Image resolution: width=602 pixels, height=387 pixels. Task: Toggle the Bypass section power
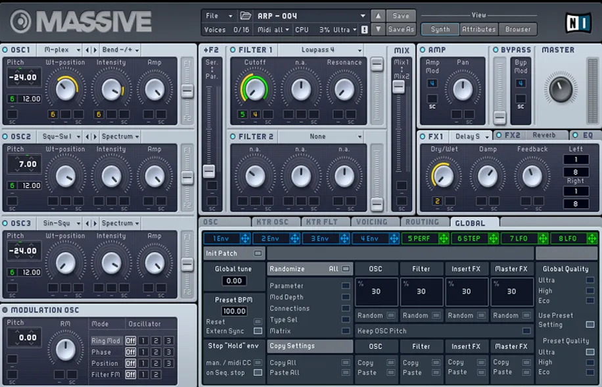(x=496, y=50)
